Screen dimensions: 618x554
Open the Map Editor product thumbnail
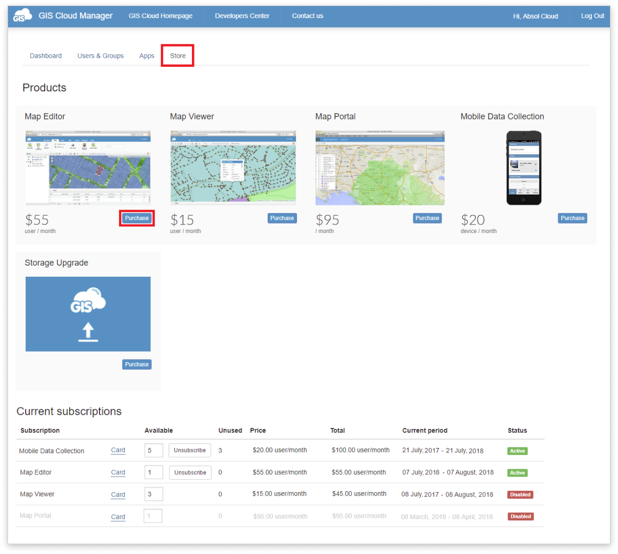(88, 167)
